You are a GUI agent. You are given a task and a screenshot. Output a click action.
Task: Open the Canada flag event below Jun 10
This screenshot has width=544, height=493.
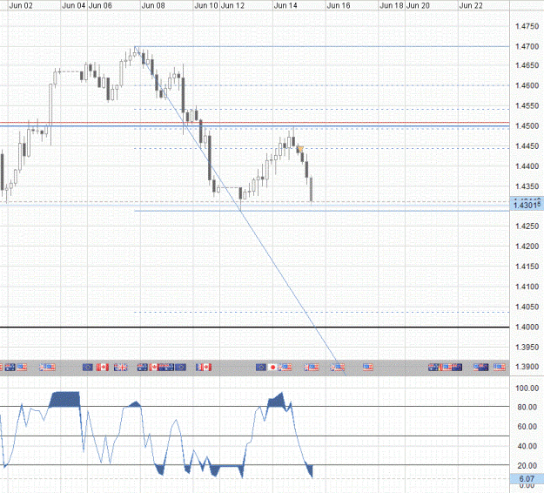(x=206, y=368)
